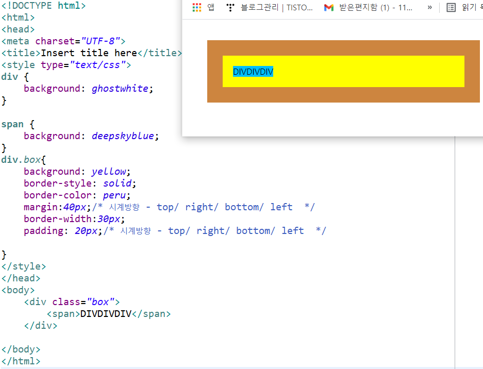Open the reading list icon
The height and width of the screenshot is (369, 483).
(x=451, y=7)
